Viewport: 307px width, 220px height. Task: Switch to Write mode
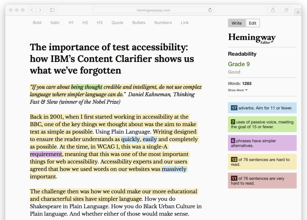click(x=237, y=23)
